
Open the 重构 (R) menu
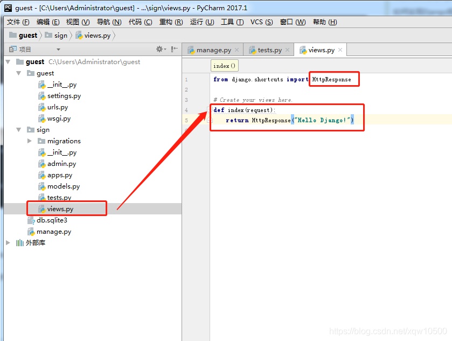point(171,22)
